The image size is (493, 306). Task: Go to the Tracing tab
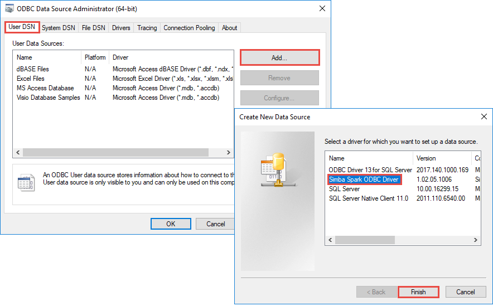click(147, 28)
